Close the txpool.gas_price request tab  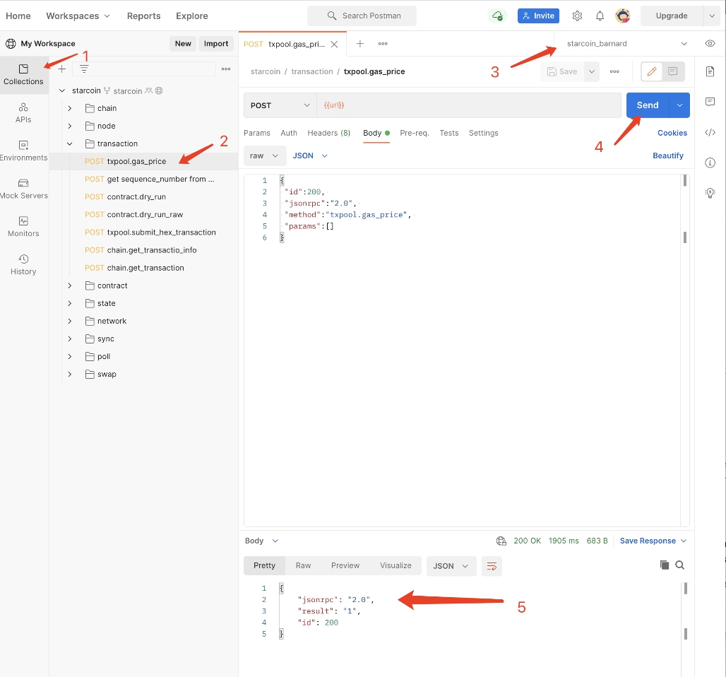334,44
